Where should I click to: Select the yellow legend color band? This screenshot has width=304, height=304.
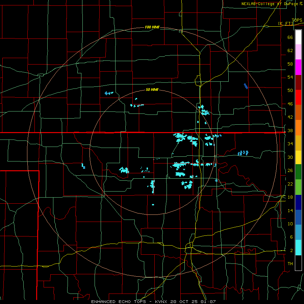pos(298,157)
